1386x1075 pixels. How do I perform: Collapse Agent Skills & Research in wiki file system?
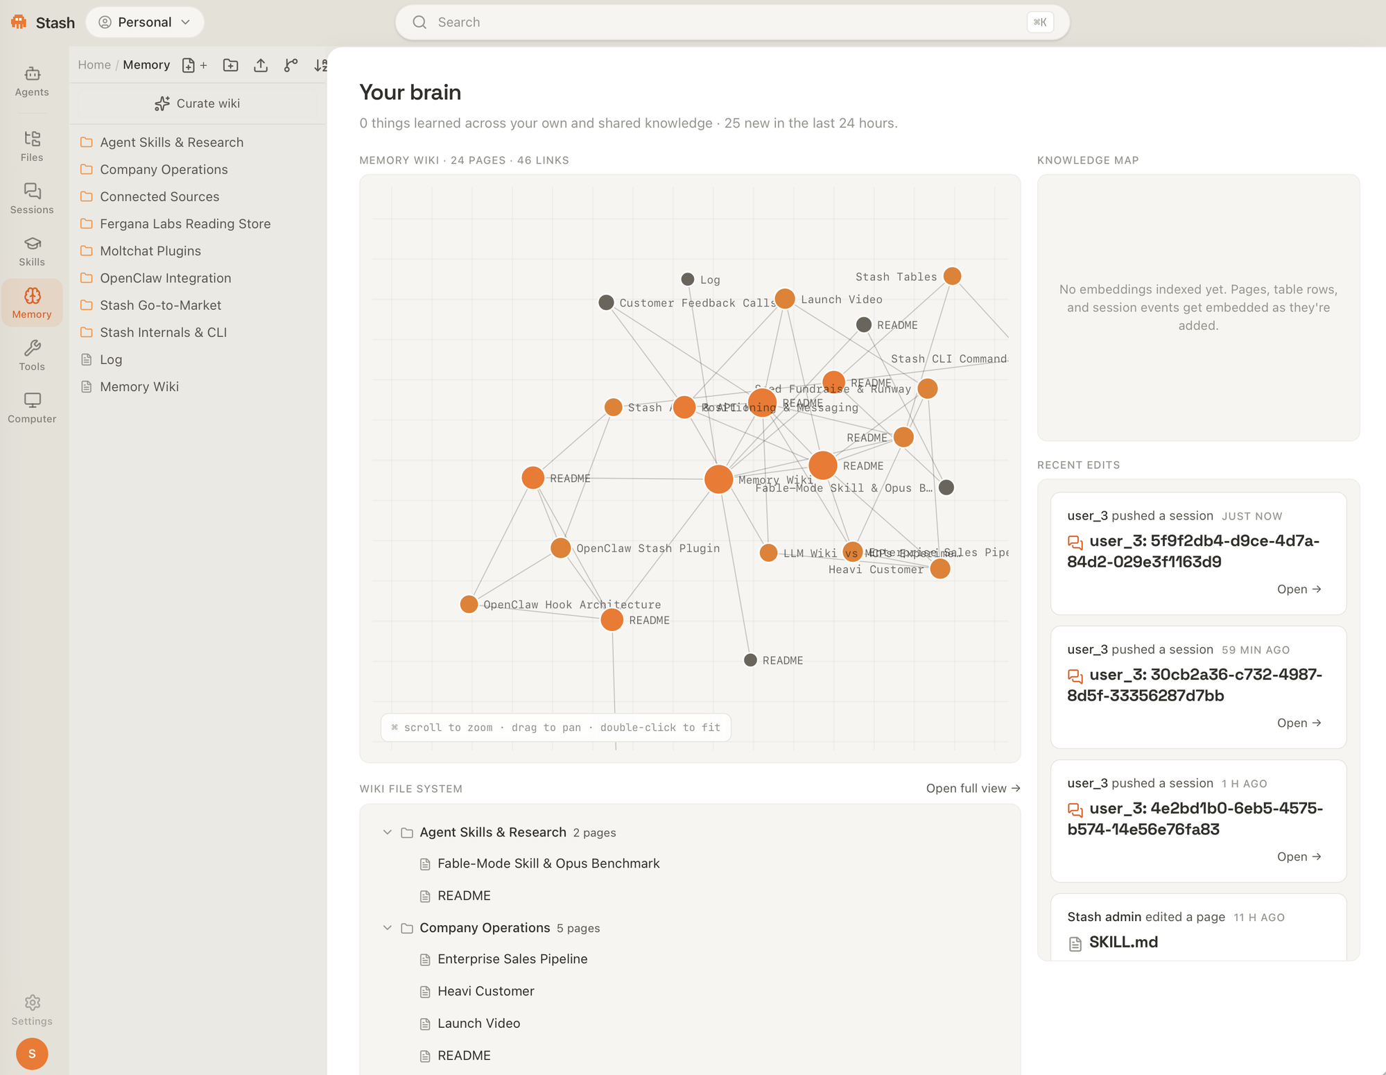[x=388, y=832]
